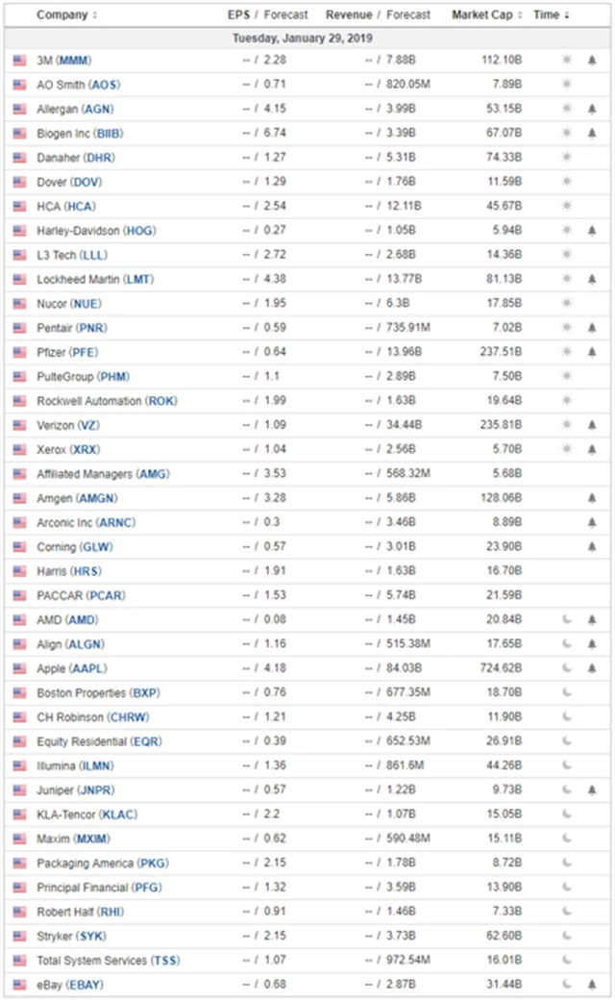This screenshot has width=615, height=1003.
Task: Sort by the Market Cap column header
Action: [x=488, y=15]
